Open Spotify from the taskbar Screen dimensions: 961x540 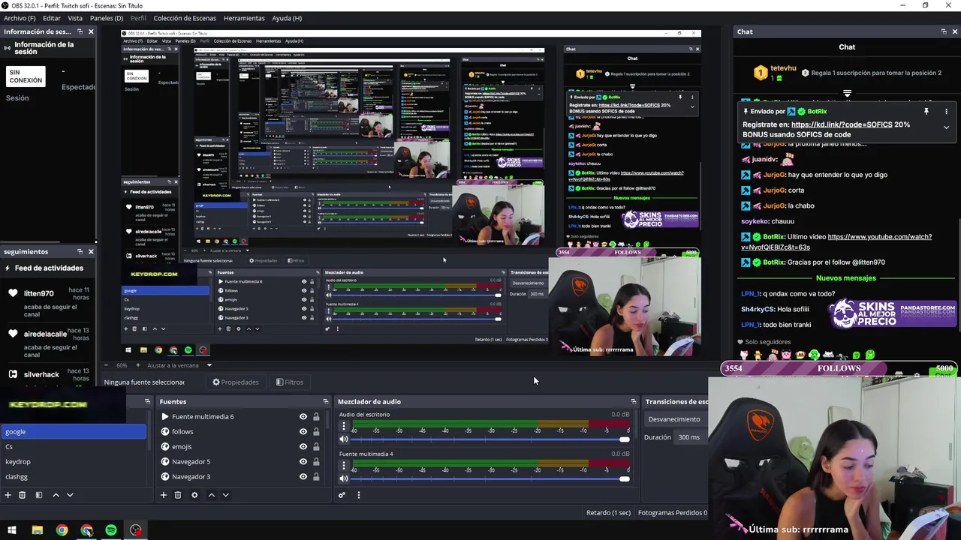[x=111, y=530]
